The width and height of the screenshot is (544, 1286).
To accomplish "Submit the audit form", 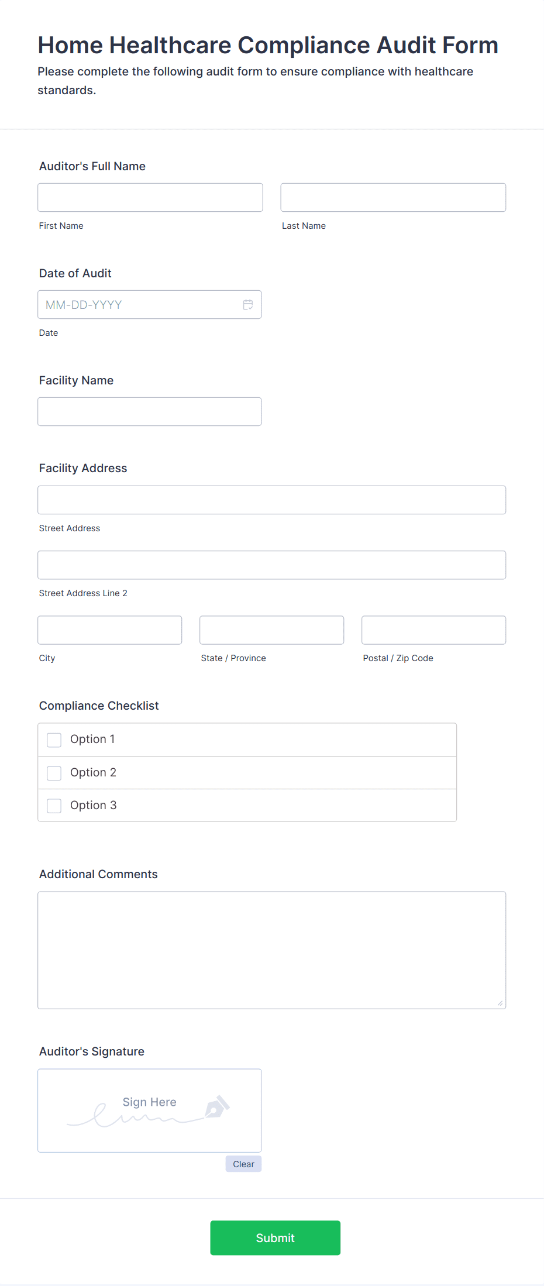I will coord(276,1238).
